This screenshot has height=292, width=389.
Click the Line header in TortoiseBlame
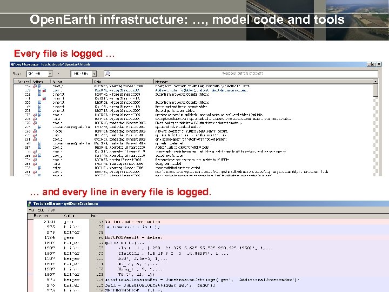pyautogui.click(x=93, y=216)
